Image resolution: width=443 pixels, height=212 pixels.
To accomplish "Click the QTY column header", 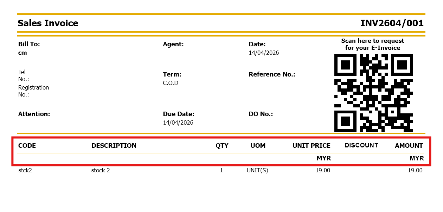I will 222,146.
